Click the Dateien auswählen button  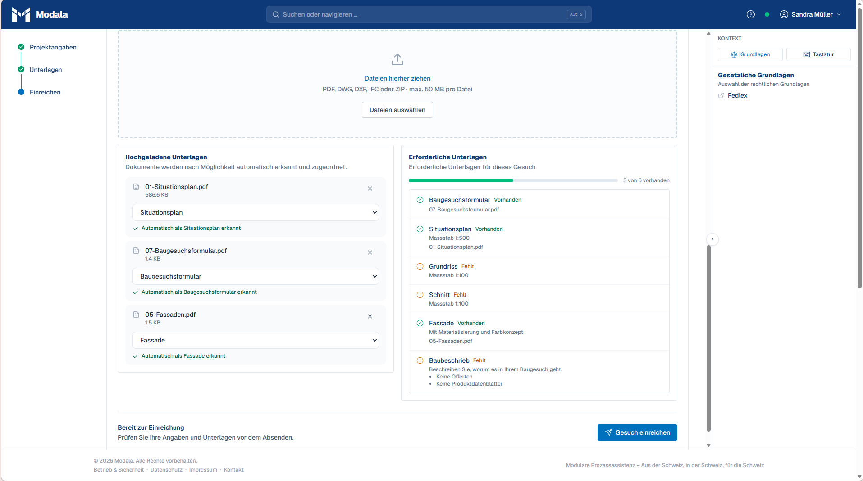[x=397, y=110]
